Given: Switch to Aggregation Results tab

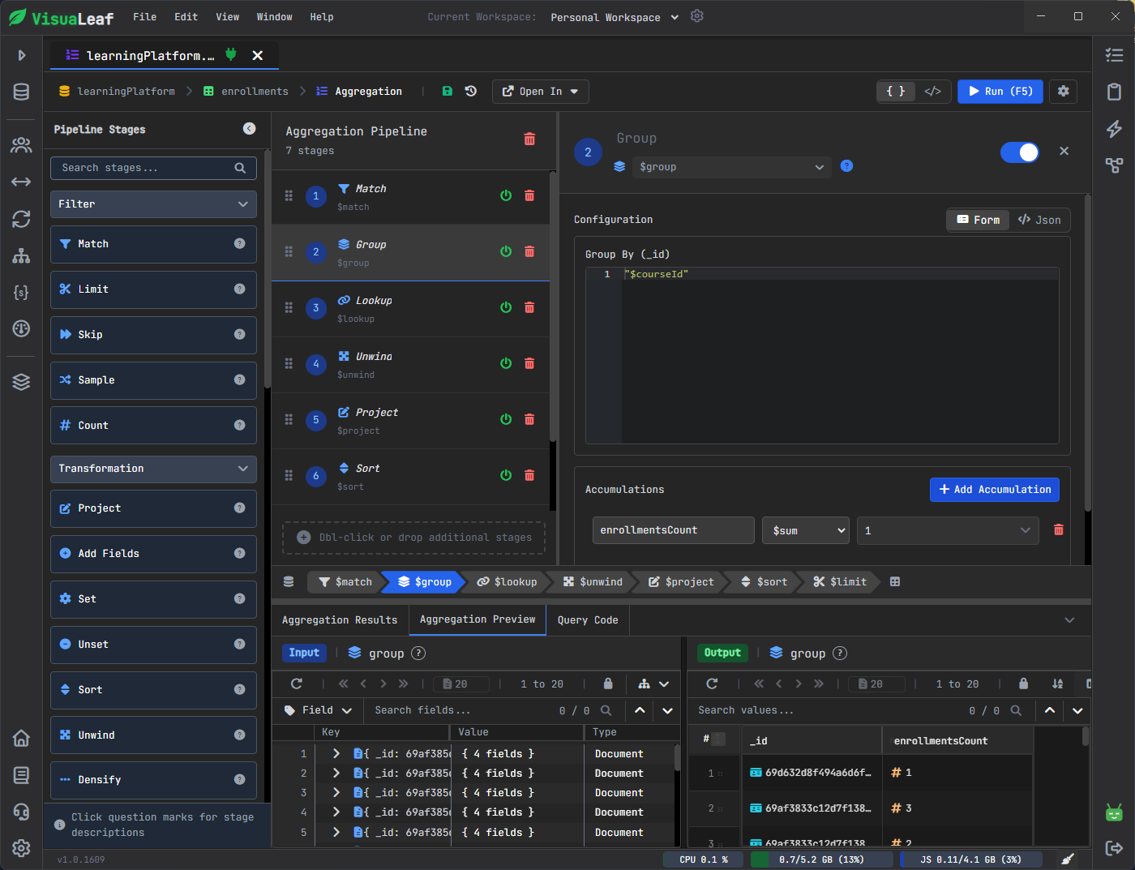Looking at the screenshot, I should [x=340, y=619].
